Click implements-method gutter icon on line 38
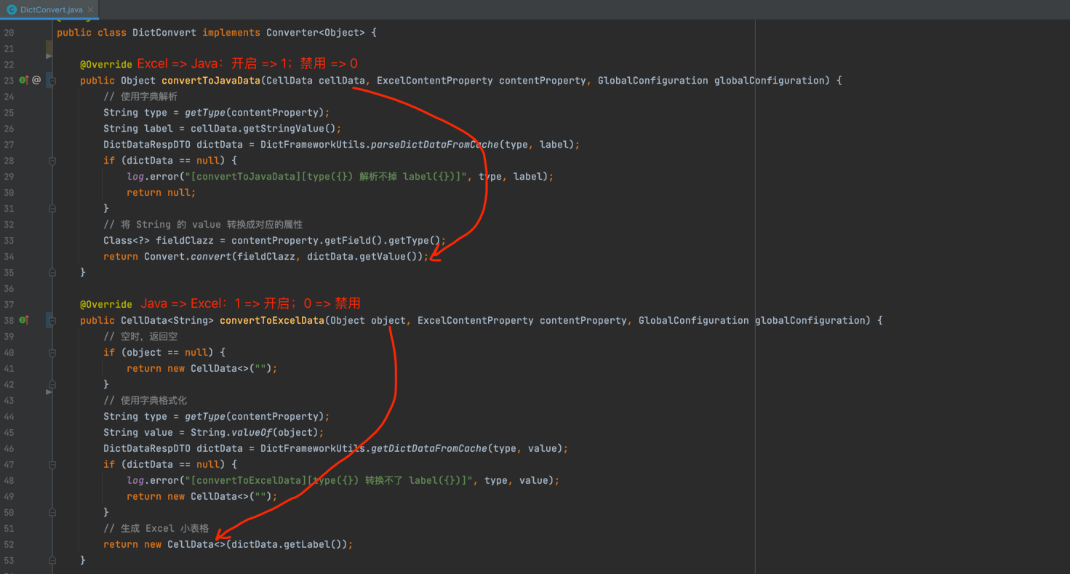Screen dimensions: 1070x574 23,320
